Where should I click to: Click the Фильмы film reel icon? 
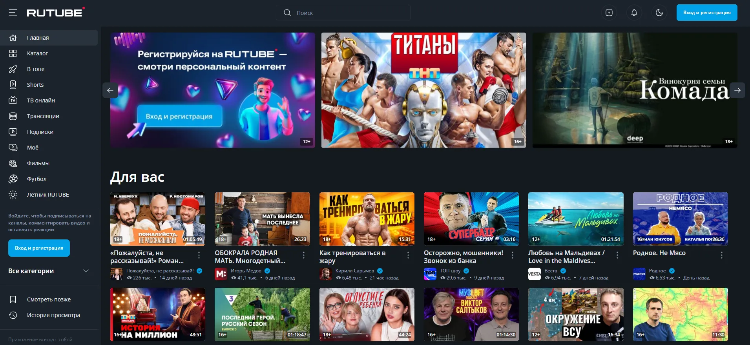coord(13,163)
